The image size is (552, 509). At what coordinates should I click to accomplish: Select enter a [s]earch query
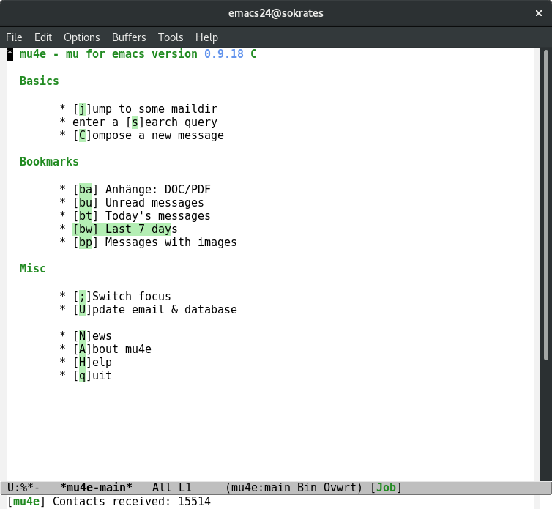145,122
